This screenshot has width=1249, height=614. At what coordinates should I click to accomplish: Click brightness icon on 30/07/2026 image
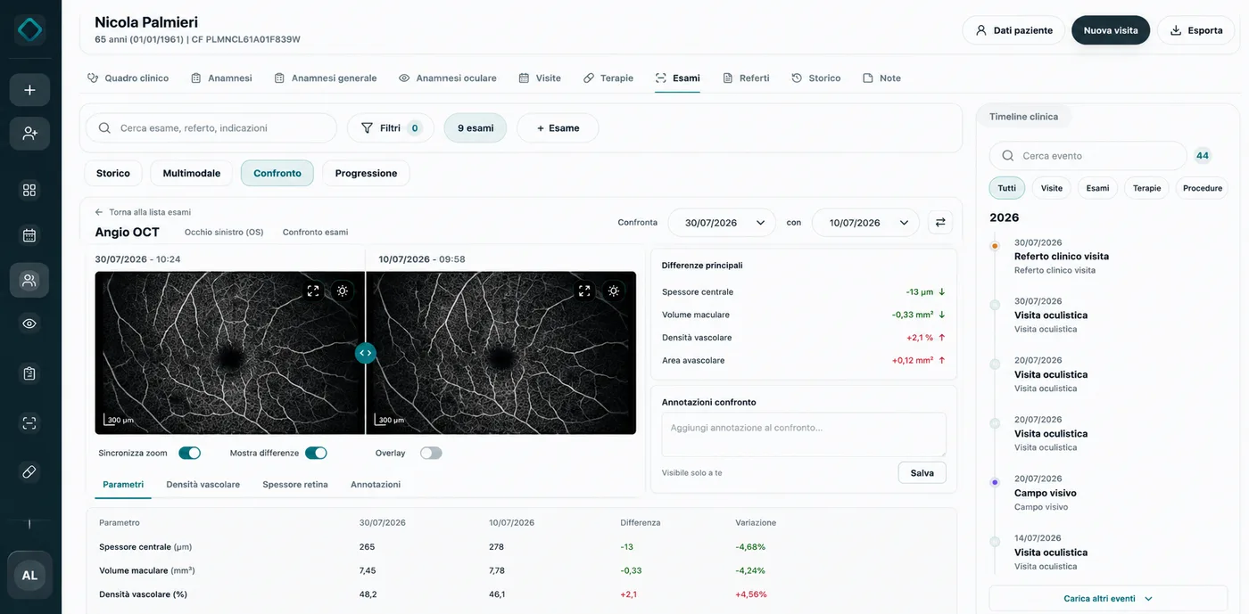click(343, 291)
